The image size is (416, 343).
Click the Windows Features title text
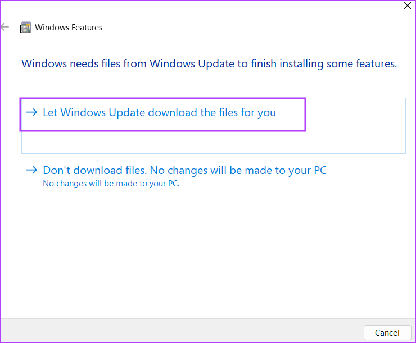[69, 28]
